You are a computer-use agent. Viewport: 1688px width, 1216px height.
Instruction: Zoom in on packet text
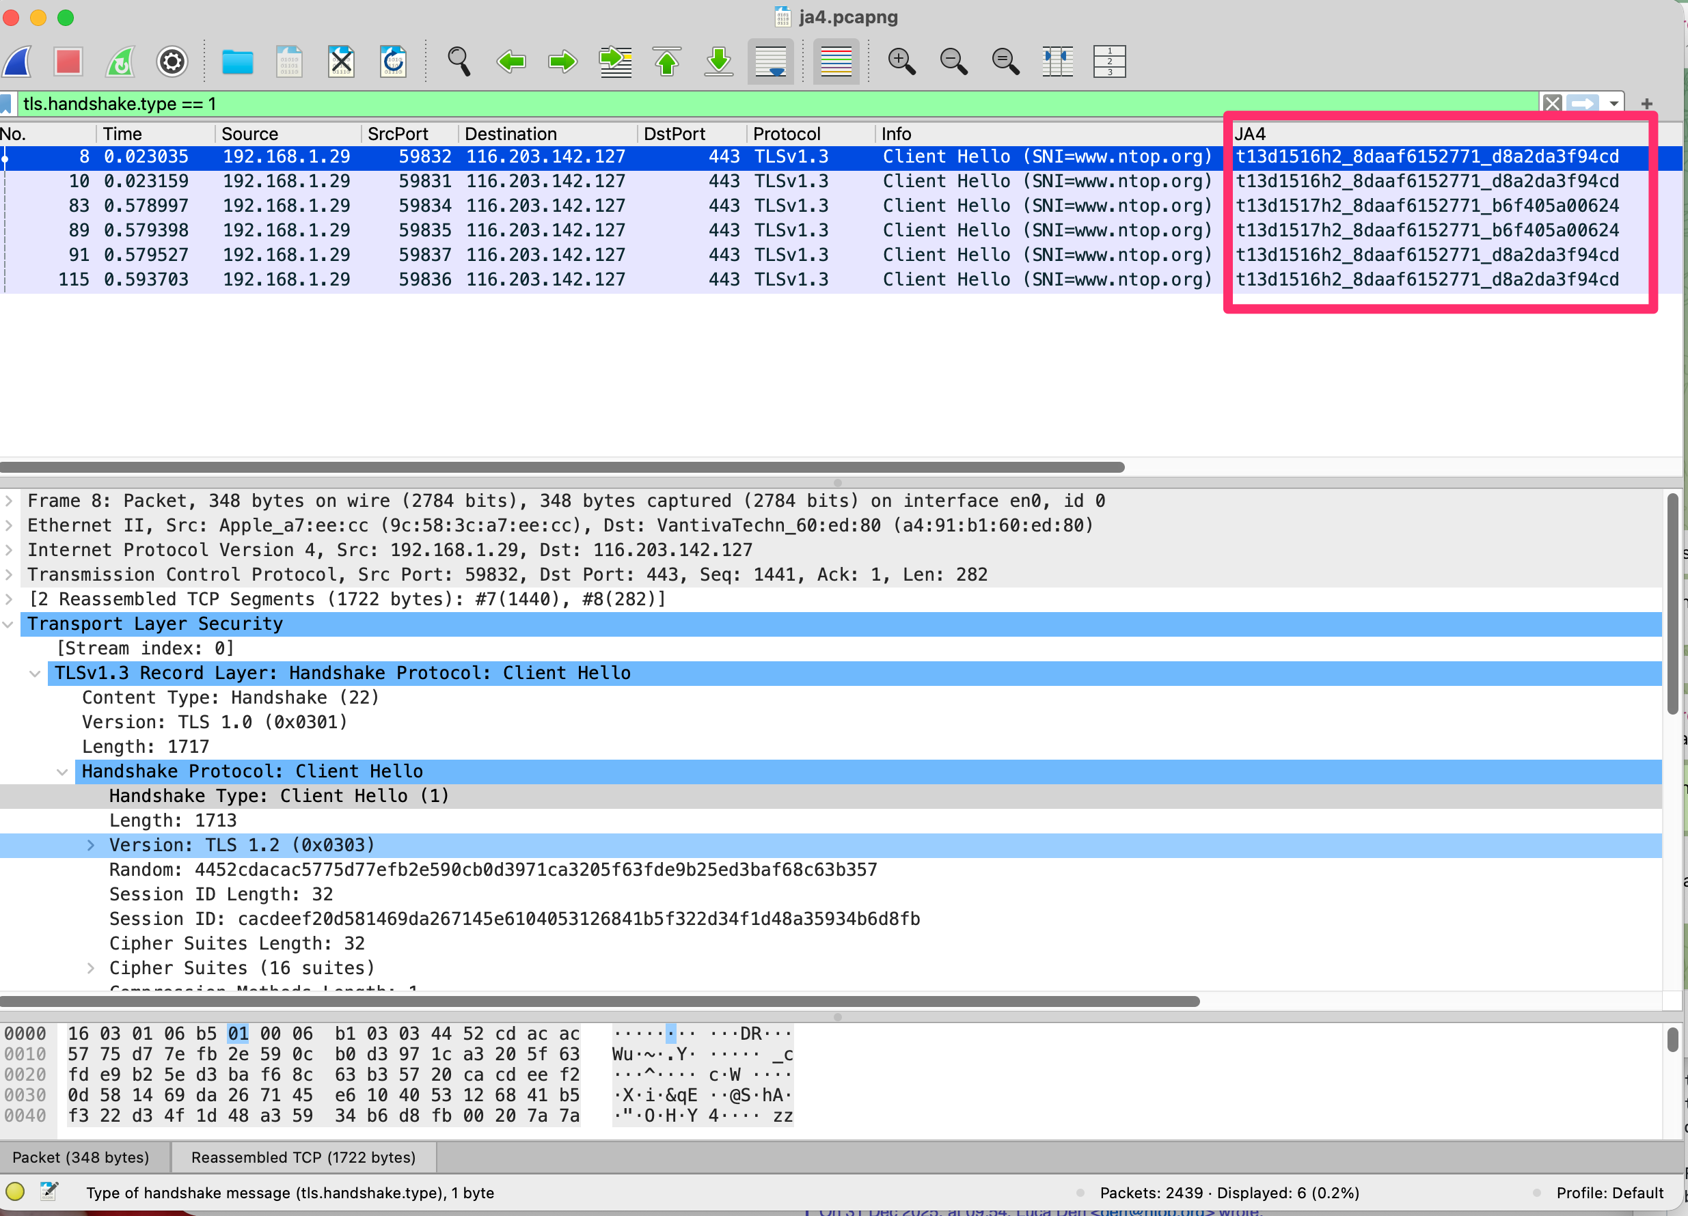coord(901,61)
